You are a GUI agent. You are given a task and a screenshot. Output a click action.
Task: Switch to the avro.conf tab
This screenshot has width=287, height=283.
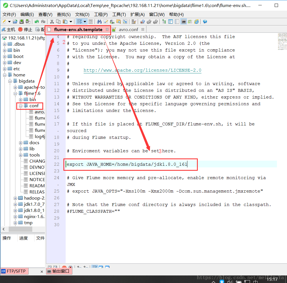128,30
